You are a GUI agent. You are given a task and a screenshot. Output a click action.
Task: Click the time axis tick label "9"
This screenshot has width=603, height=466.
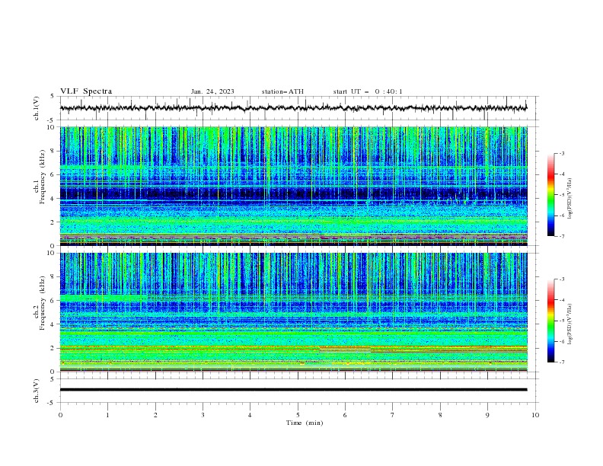[487, 415]
